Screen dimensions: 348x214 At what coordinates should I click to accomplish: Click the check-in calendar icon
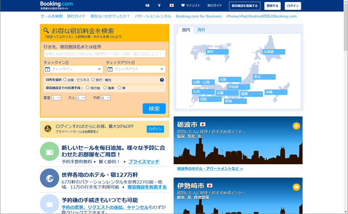coord(47,69)
